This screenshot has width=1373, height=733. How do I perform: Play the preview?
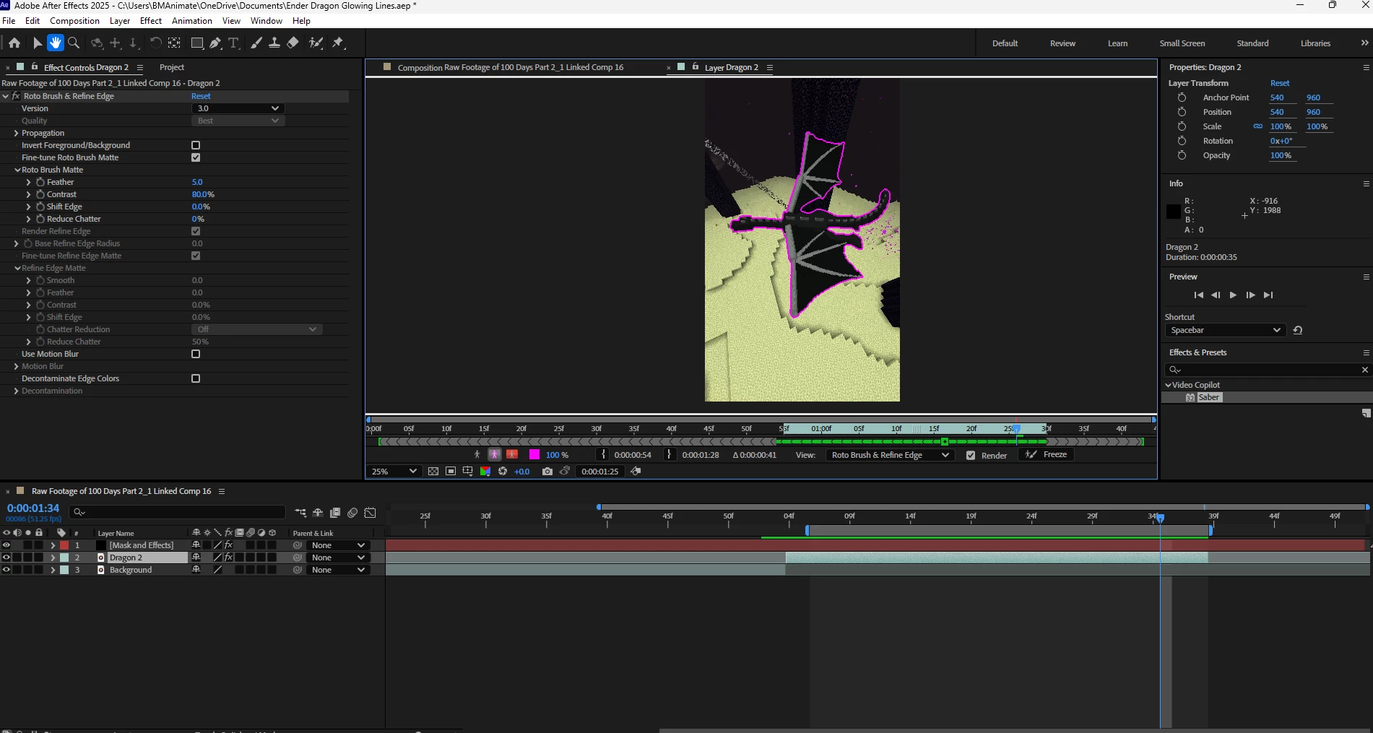(x=1233, y=295)
